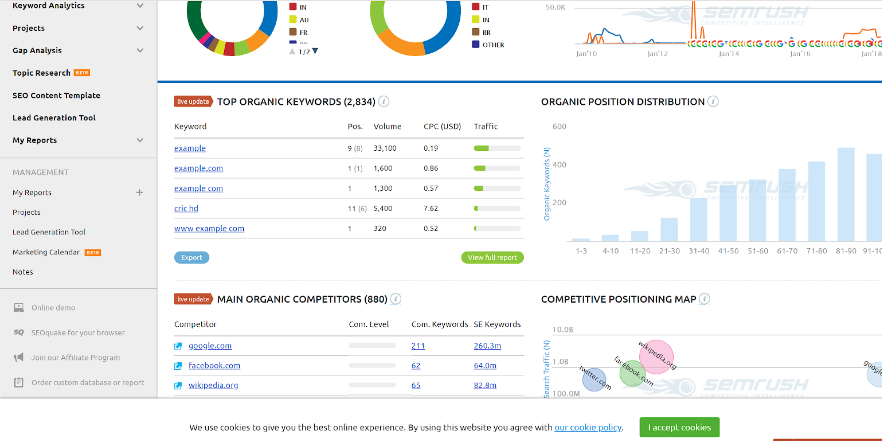Open Marketing Calendar

tap(46, 252)
